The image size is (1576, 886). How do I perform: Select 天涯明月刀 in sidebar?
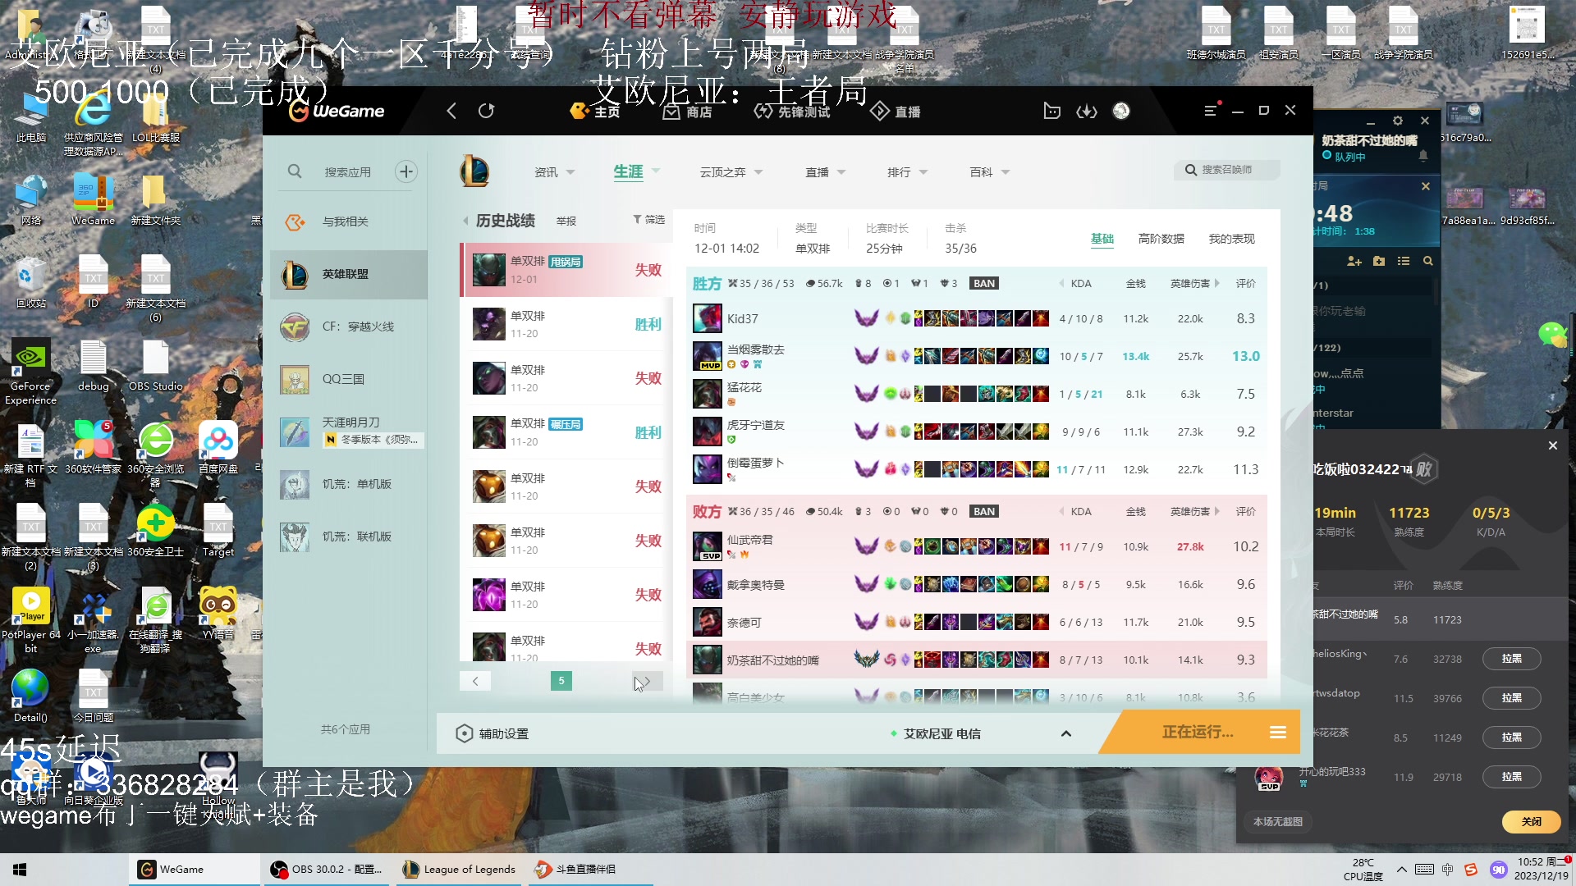point(349,432)
